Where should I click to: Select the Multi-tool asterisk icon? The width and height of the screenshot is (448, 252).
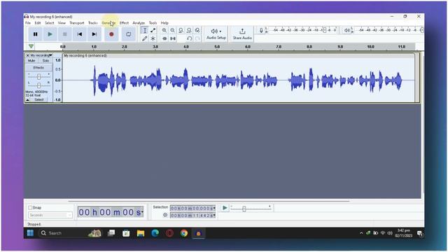click(x=153, y=38)
